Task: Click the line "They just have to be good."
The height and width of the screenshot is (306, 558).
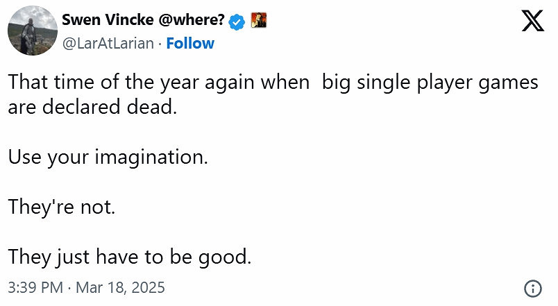Action: (x=129, y=257)
